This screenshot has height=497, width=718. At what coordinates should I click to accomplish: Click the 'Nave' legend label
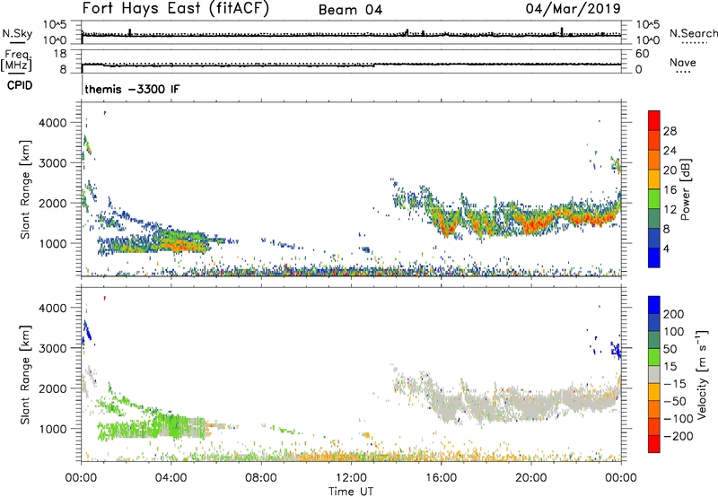tap(683, 62)
